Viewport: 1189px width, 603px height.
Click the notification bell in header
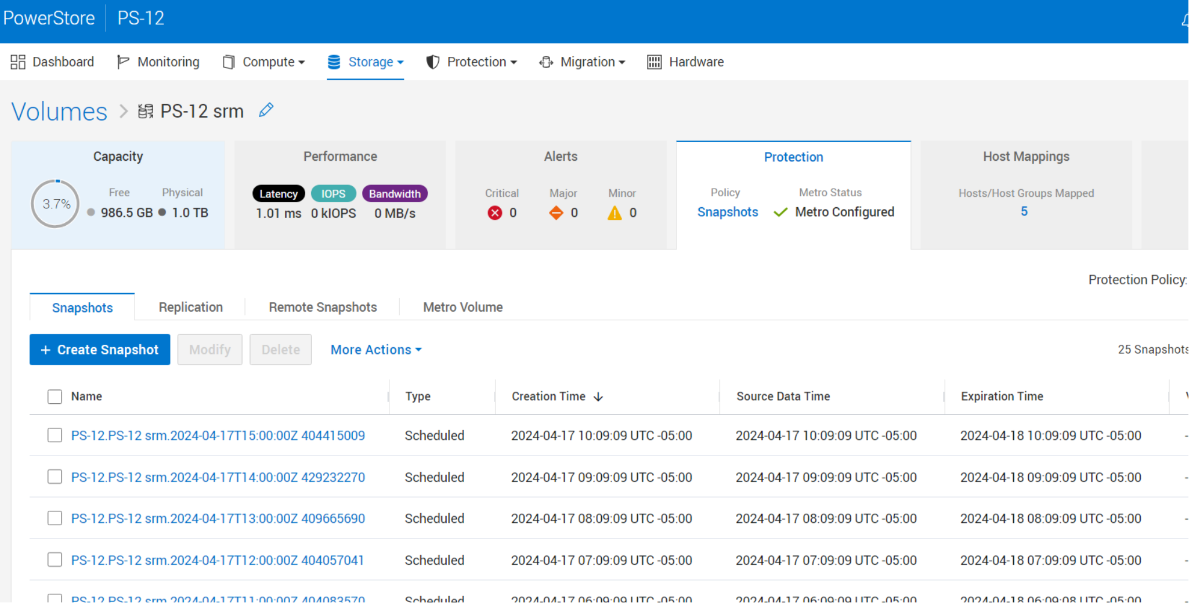1185,20
